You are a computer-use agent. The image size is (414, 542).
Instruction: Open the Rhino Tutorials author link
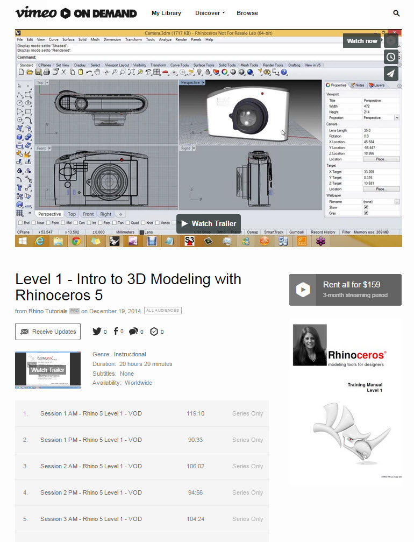tap(48, 311)
